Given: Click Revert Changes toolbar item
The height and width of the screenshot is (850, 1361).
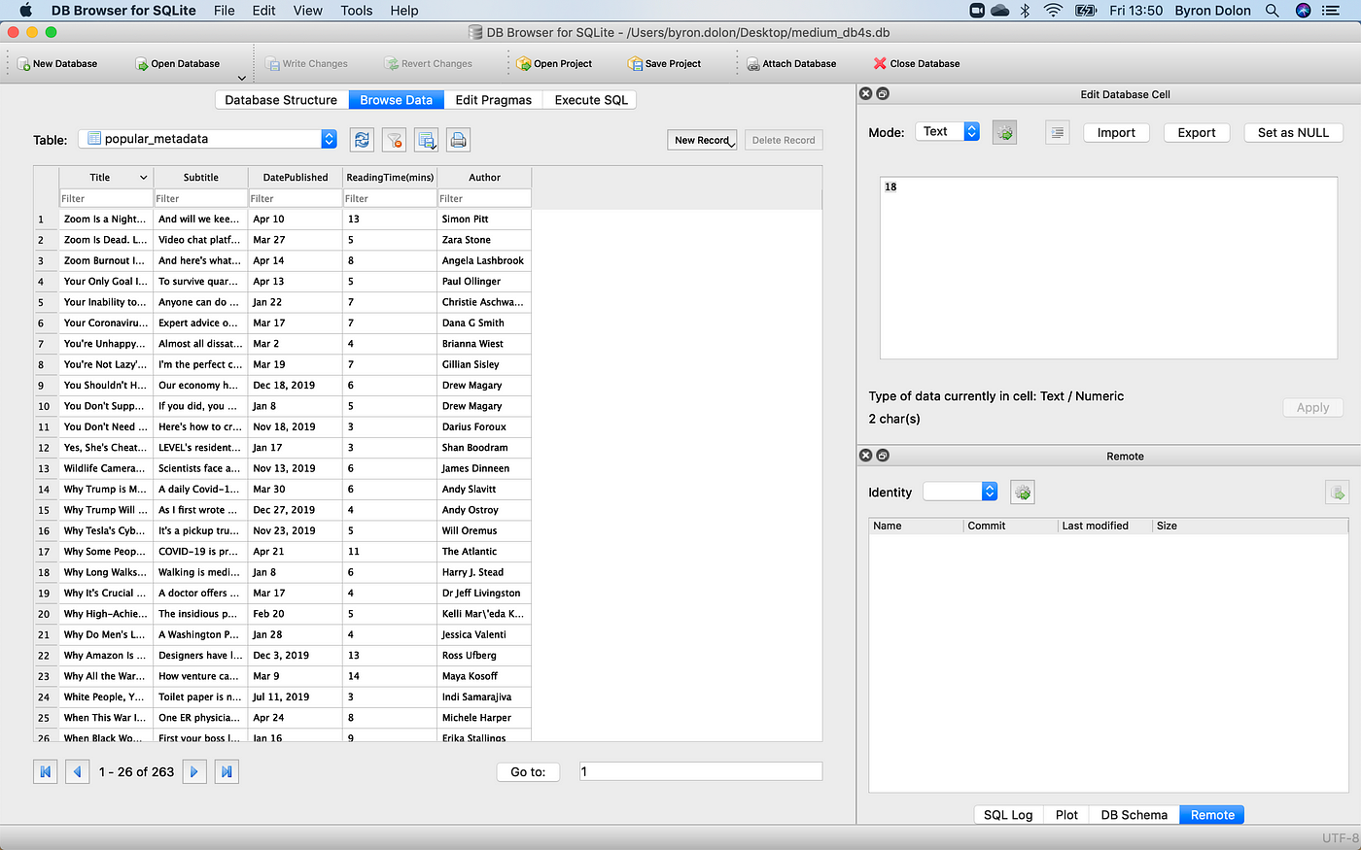Looking at the screenshot, I should click(x=429, y=64).
